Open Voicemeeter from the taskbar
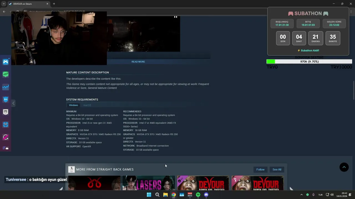The height and width of the screenshot is (199, 355). coord(190,195)
